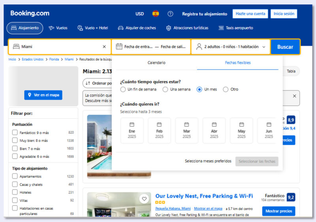
Task: Click the 9,2 score badge
Action: tap(291, 198)
